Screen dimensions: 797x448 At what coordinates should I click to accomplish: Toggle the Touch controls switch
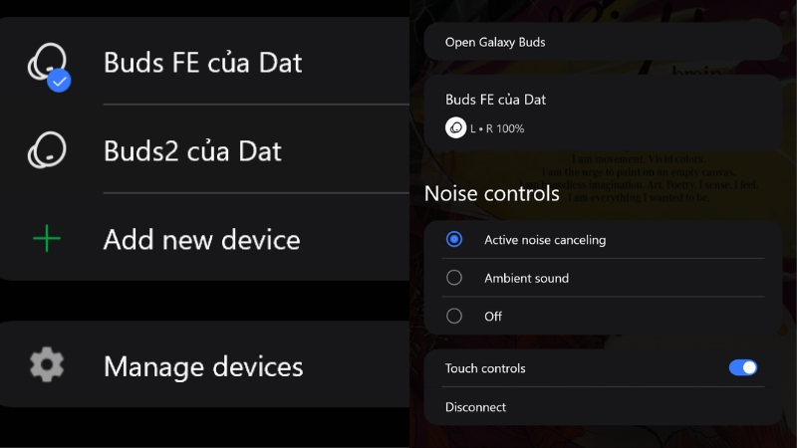click(742, 368)
